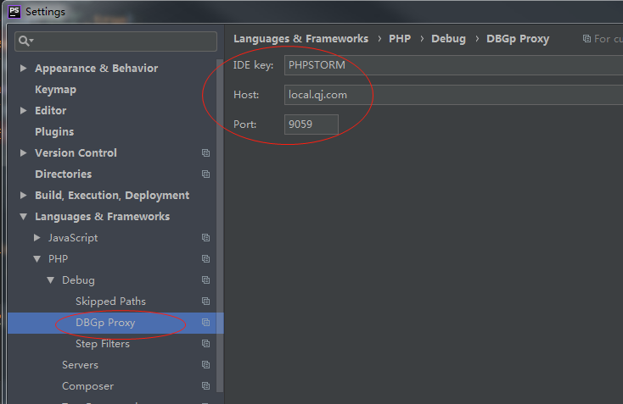Viewport: 623px width, 404px height.
Task: Expand Build, Execution, Deployment section
Action: 24,195
